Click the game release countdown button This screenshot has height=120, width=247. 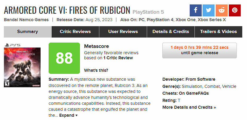pyautogui.click(x=199, y=50)
